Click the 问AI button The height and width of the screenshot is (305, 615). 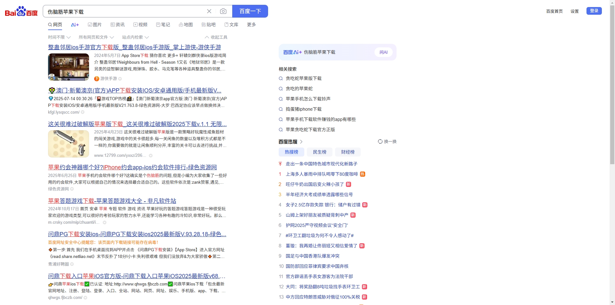coord(383,52)
